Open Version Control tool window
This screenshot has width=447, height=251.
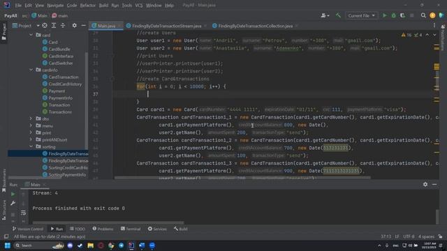pos(28,229)
